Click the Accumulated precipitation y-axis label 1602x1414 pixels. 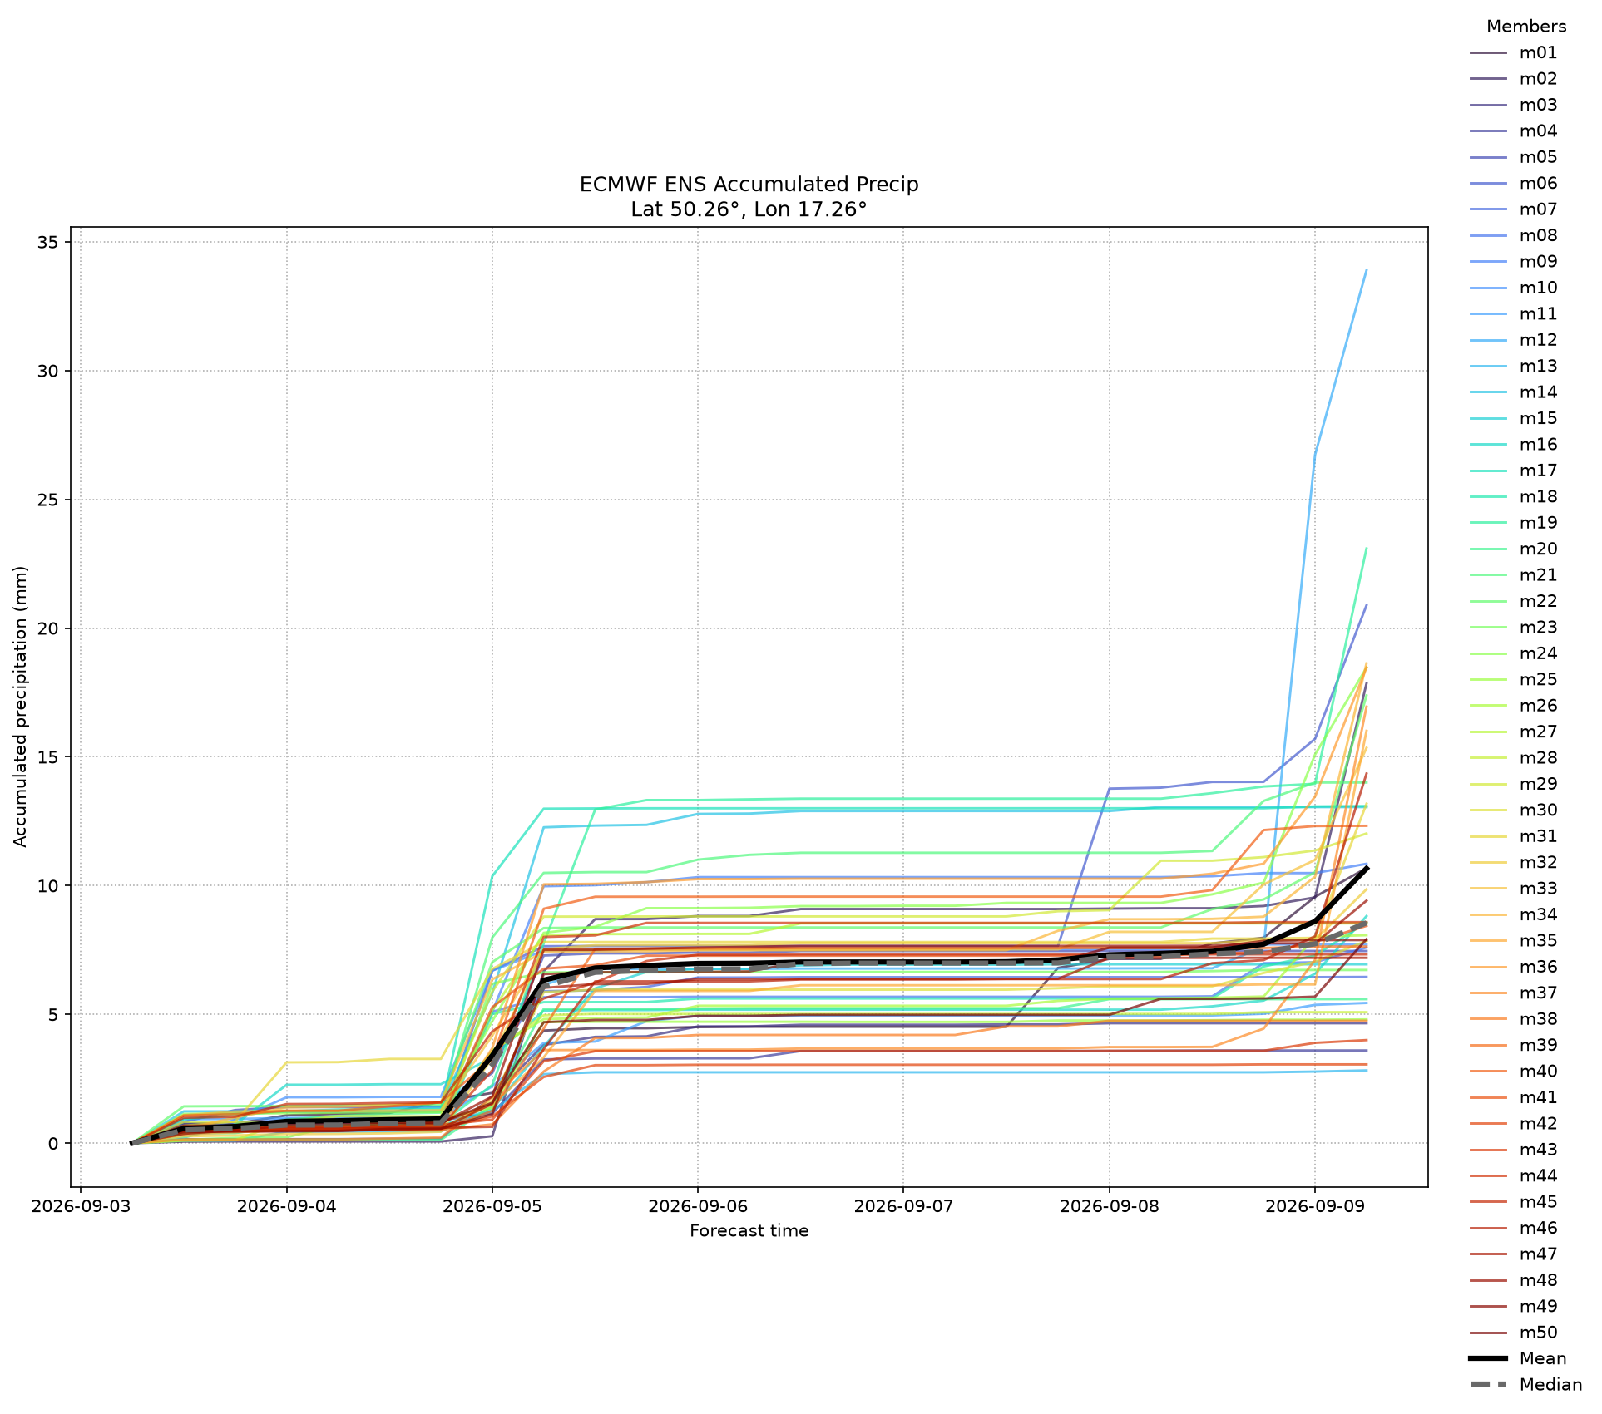(x=21, y=707)
